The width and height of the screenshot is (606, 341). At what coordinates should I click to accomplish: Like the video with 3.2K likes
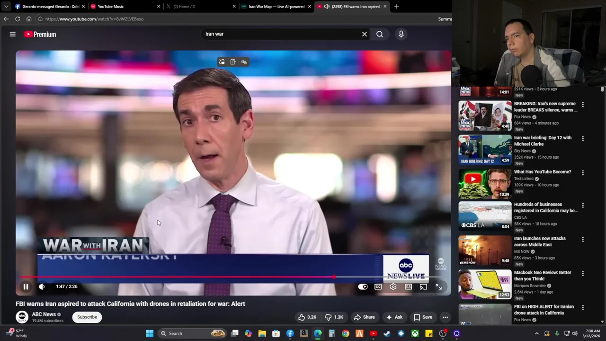coord(307,317)
